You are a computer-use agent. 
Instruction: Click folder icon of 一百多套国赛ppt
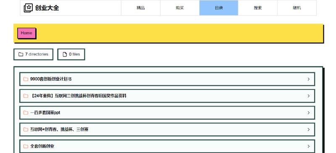(x=26, y=113)
